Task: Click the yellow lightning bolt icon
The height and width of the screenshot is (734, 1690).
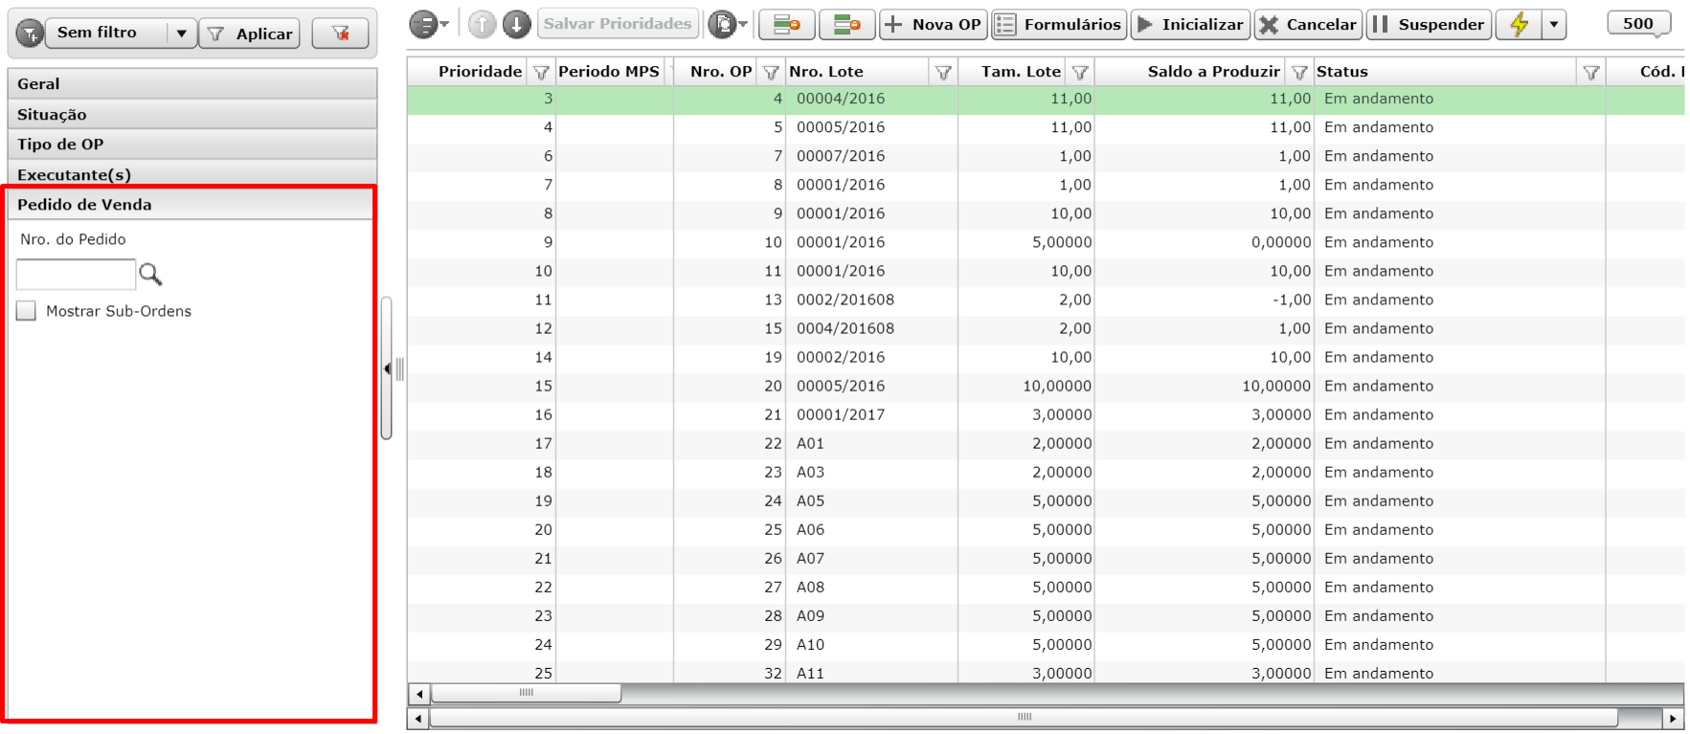Action: click(x=1519, y=24)
